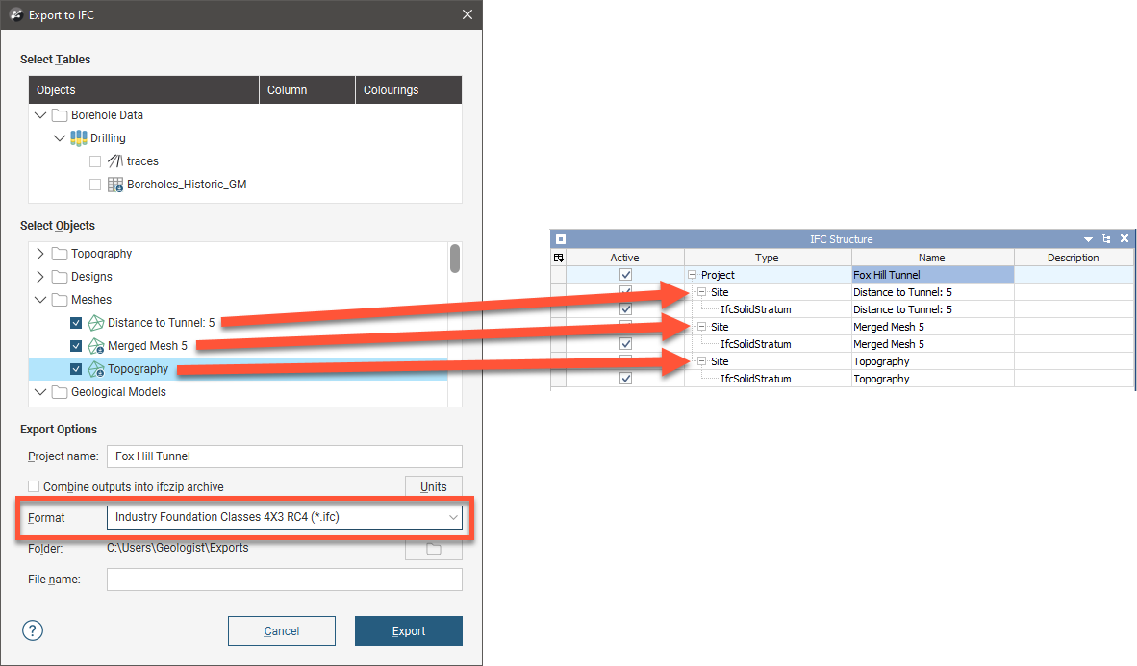Open help with the question mark icon
Screen dimensions: 1137x666
(x=33, y=630)
